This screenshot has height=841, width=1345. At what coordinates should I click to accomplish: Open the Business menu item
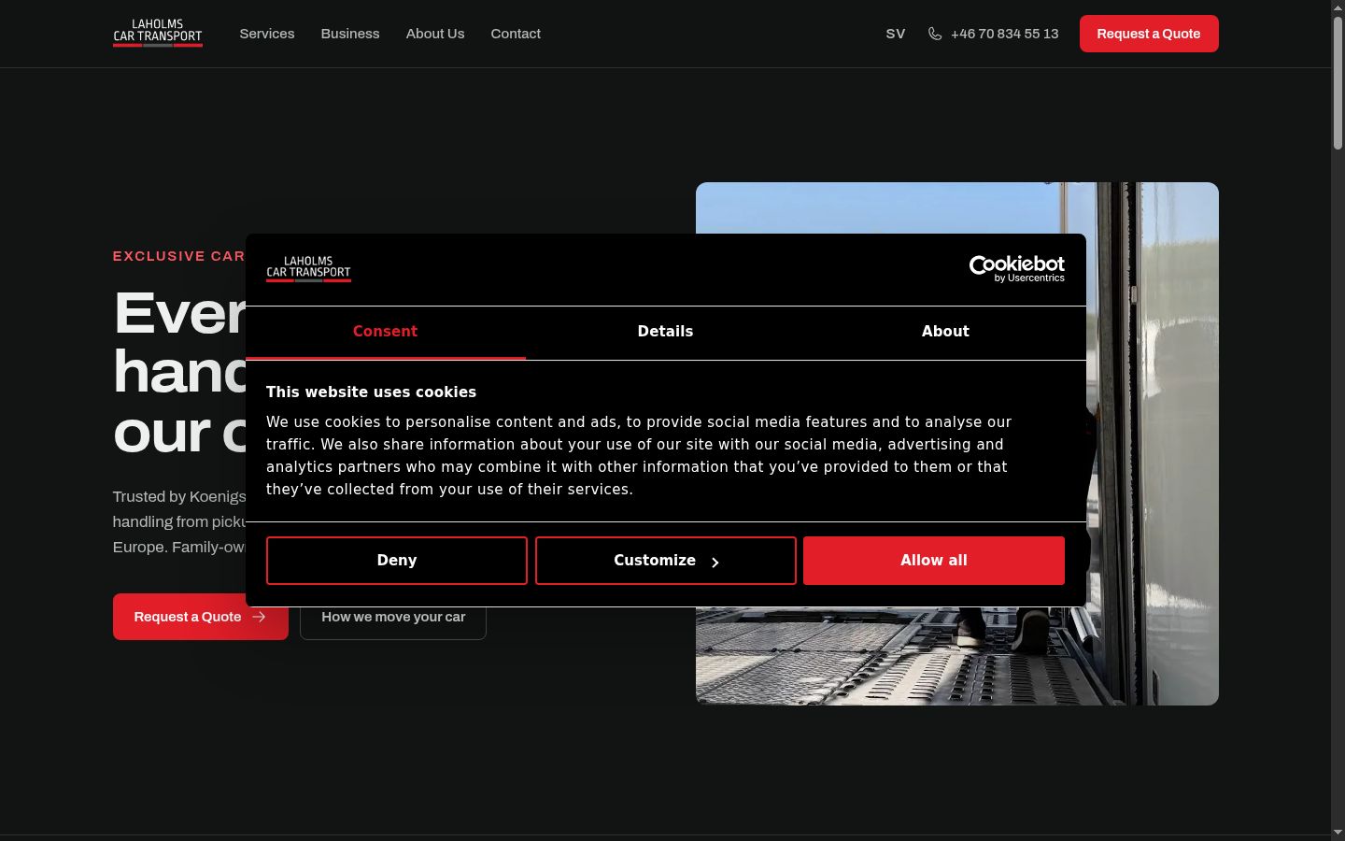tap(350, 34)
